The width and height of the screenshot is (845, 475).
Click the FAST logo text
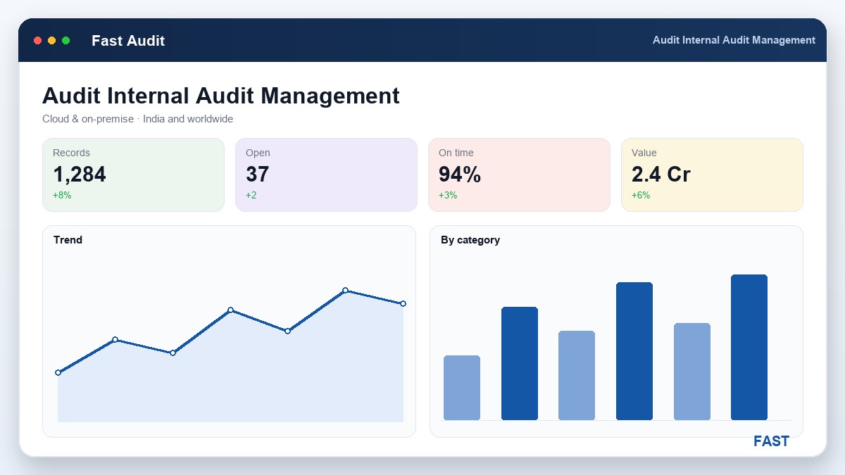point(771,441)
